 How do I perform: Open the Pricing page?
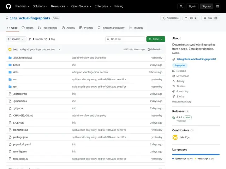pos(119,6)
